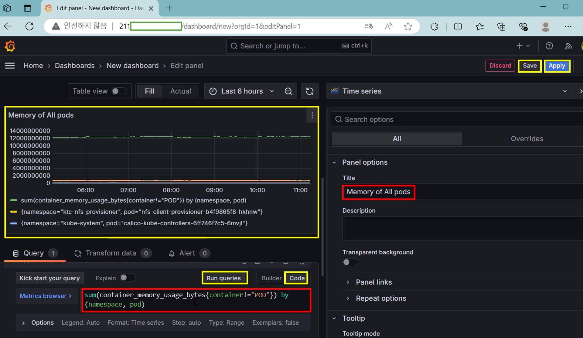Click the zoom out time range icon
The image size is (583, 338).
pos(288,91)
